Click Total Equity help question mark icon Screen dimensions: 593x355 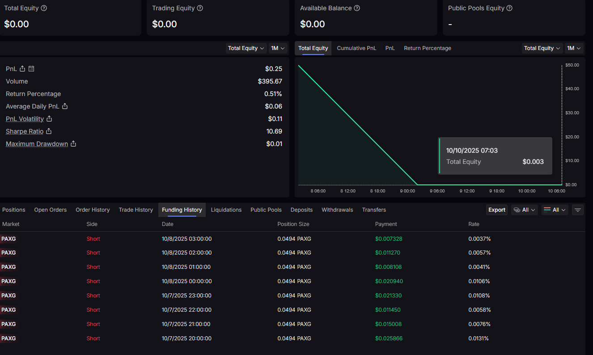tap(44, 8)
